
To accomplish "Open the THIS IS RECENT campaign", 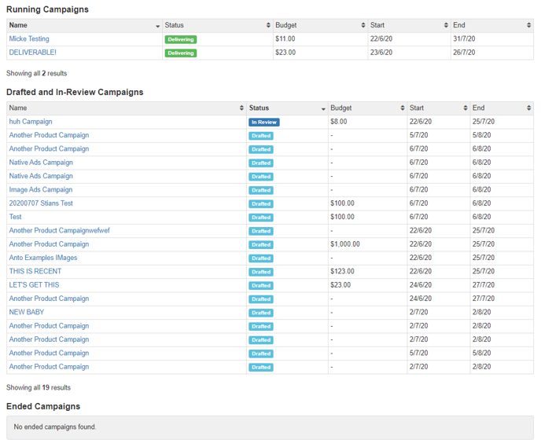I will click(x=35, y=272).
